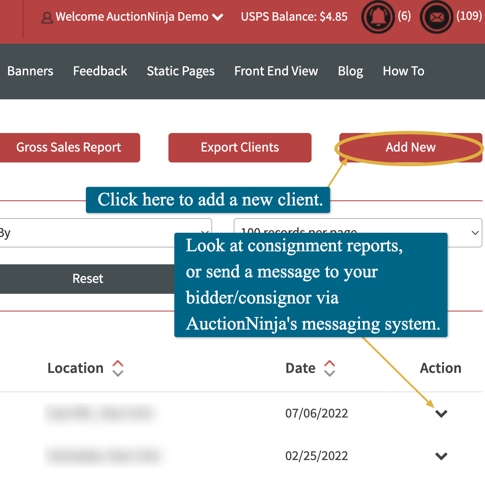485x479 pixels.
Task: Expand actions for the 02/25/2022 row
Action: click(x=441, y=456)
